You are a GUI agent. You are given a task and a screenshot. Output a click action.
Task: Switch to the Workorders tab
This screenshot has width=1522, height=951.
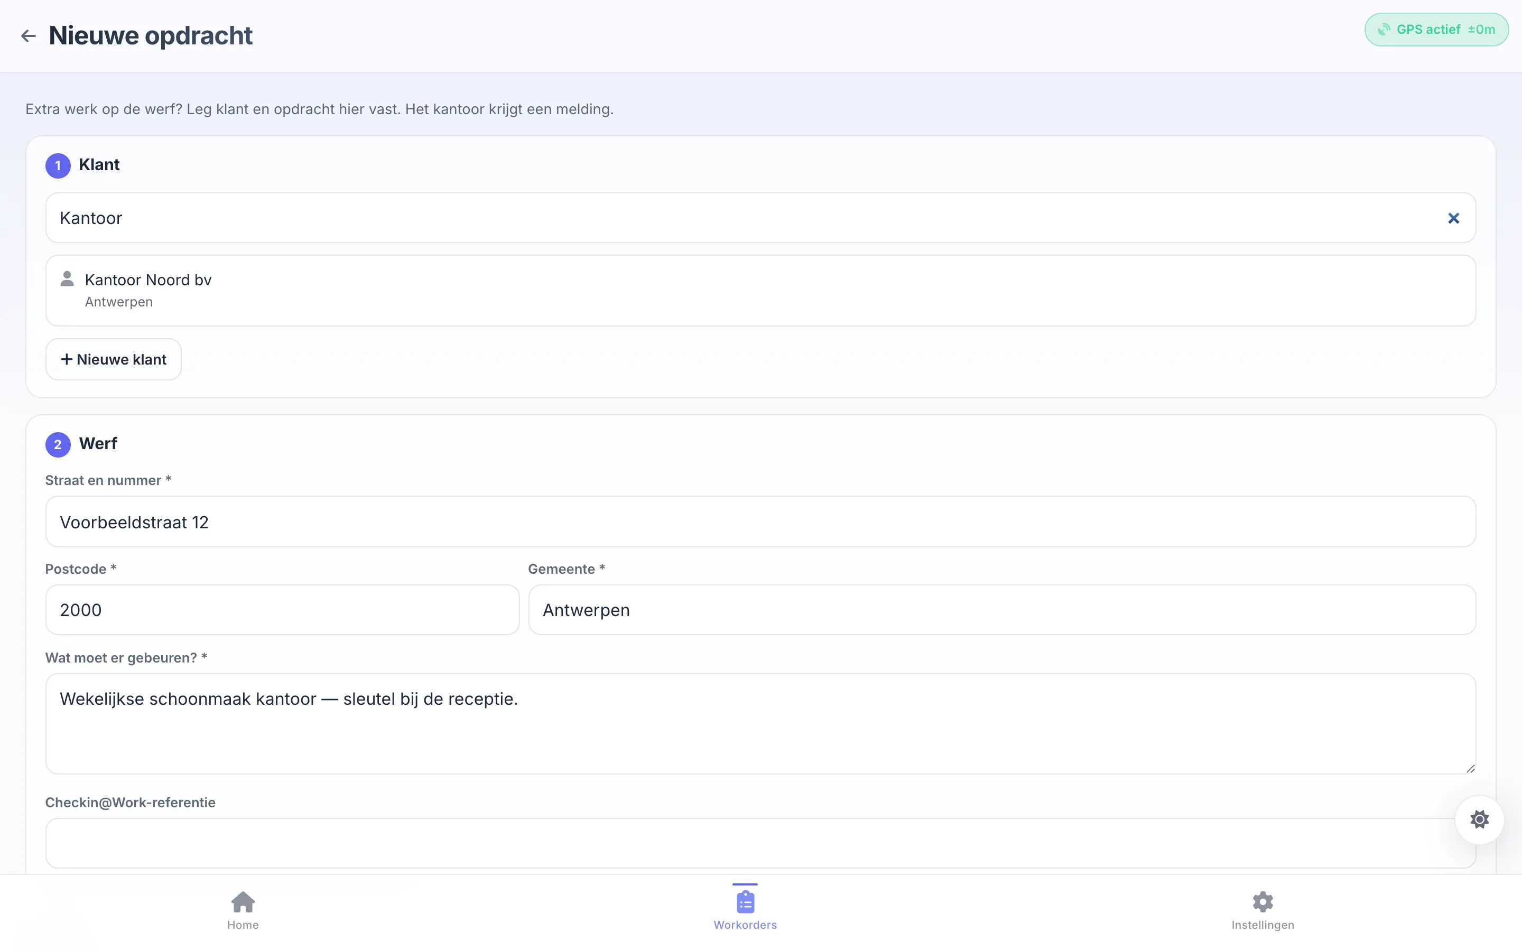point(745,910)
